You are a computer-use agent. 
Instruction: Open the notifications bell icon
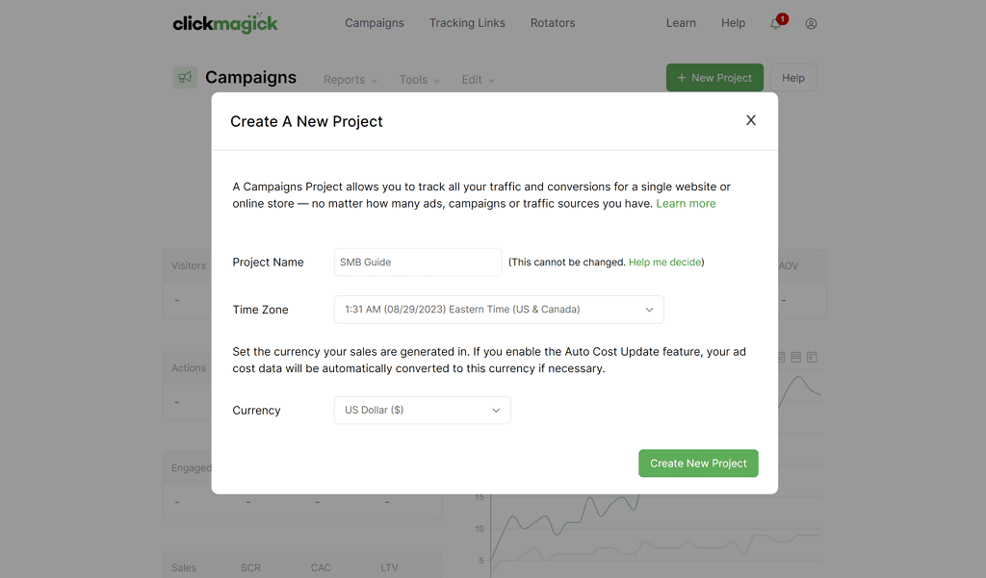click(777, 23)
